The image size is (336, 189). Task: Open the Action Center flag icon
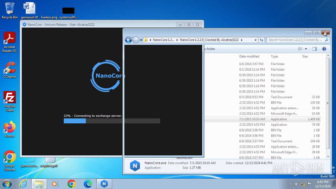point(309,184)
